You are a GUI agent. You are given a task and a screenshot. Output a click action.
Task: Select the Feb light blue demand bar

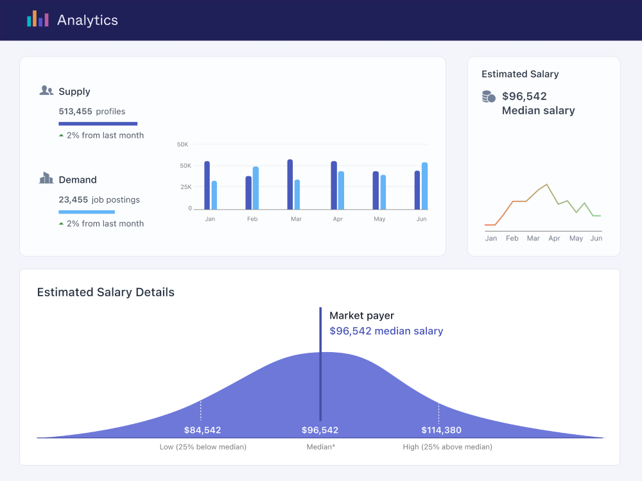point(256,188)
